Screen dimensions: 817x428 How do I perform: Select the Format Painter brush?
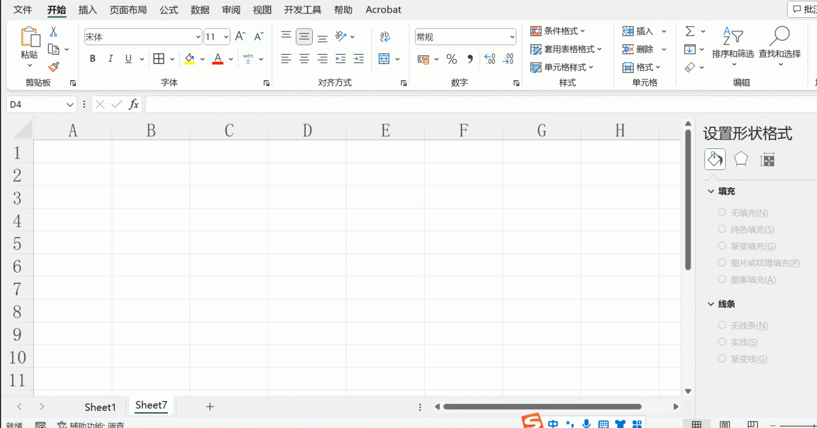54,66
